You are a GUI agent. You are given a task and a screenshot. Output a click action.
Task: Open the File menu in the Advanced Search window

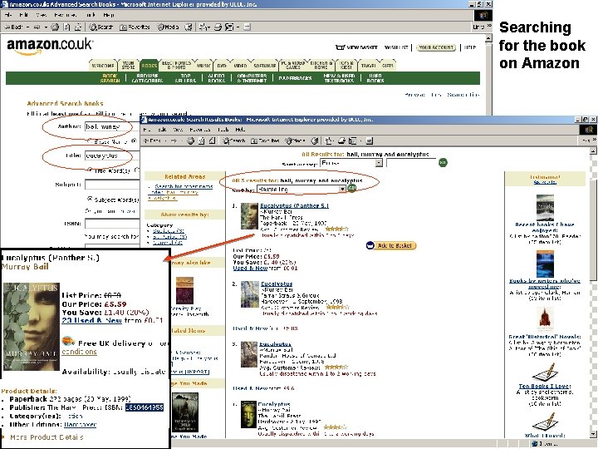tap(8, 15)
